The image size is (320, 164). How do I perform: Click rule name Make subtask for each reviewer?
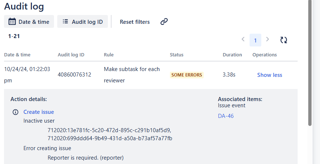(x=132, y=75)
